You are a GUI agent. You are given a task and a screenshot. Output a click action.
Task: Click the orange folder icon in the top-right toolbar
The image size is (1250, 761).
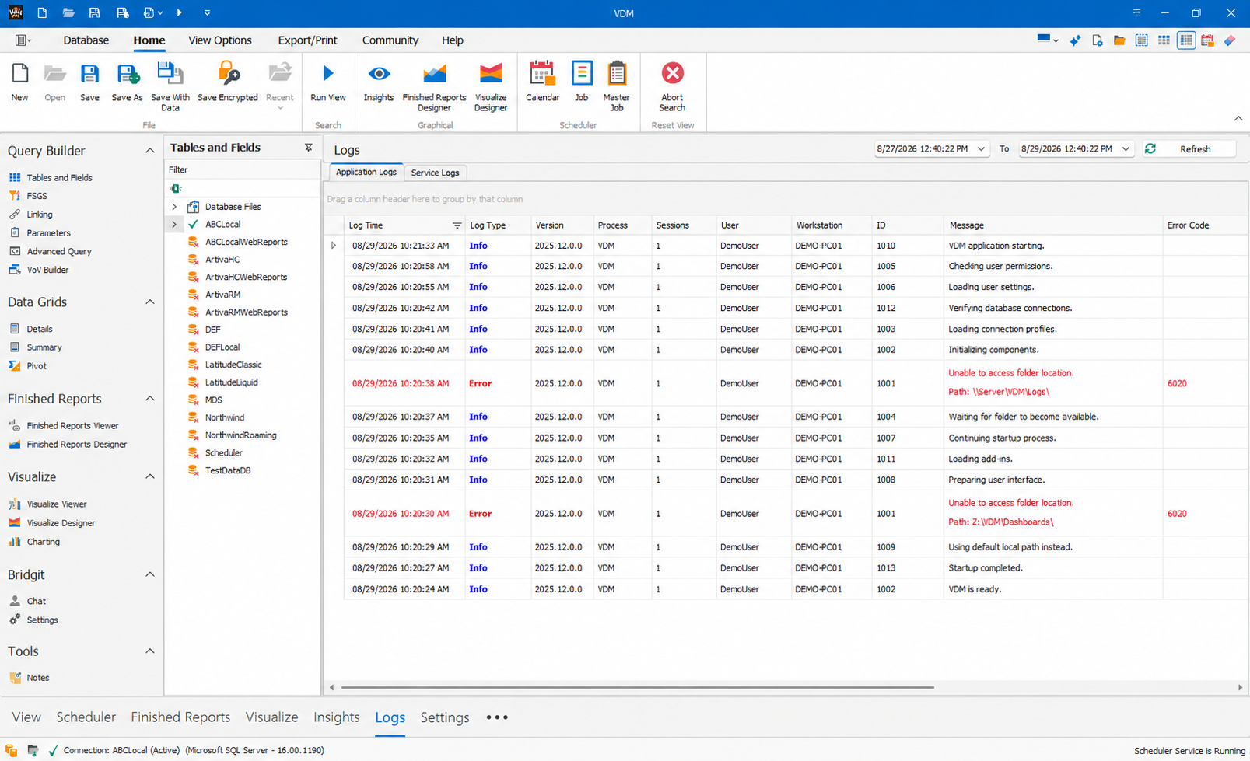coord(1119,40)
